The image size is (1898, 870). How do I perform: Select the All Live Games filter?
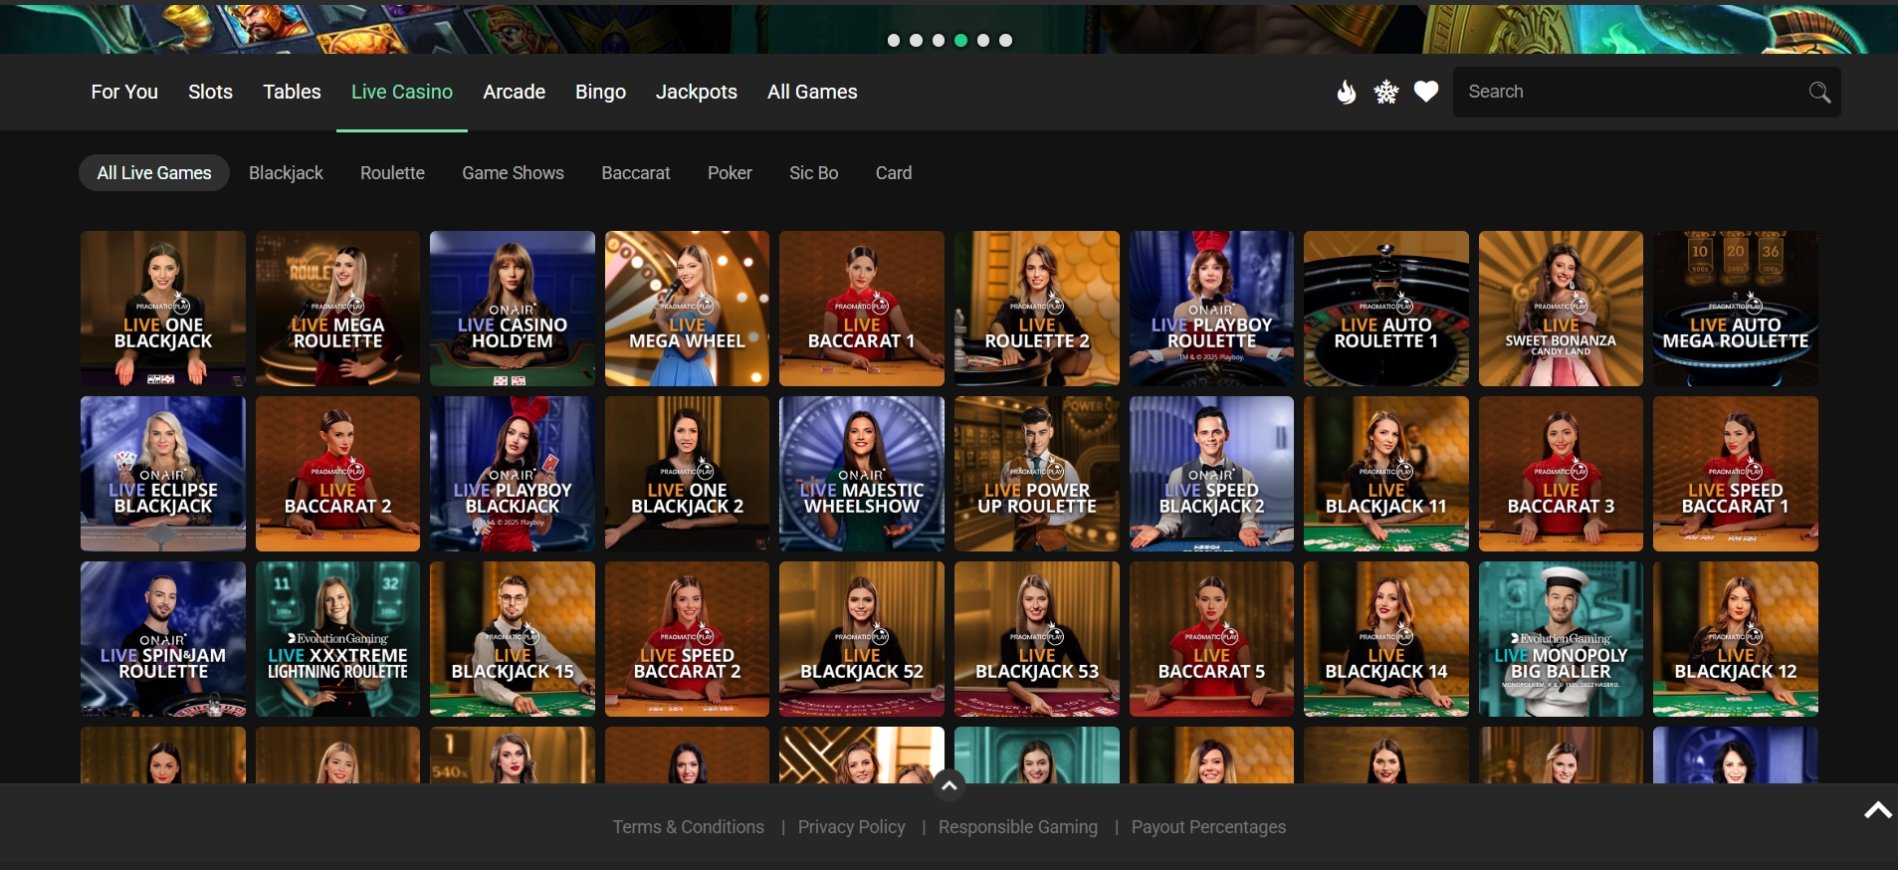(x=154, y=173)
